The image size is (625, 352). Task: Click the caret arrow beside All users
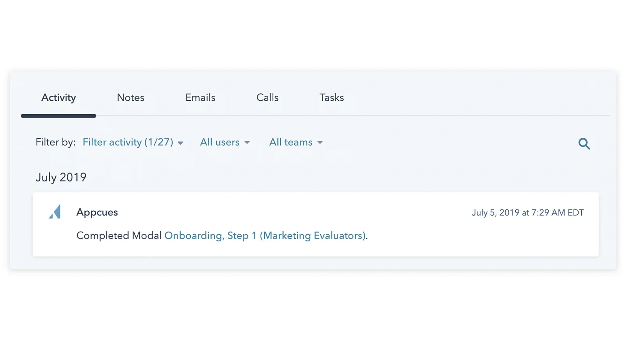pos(247,143)
